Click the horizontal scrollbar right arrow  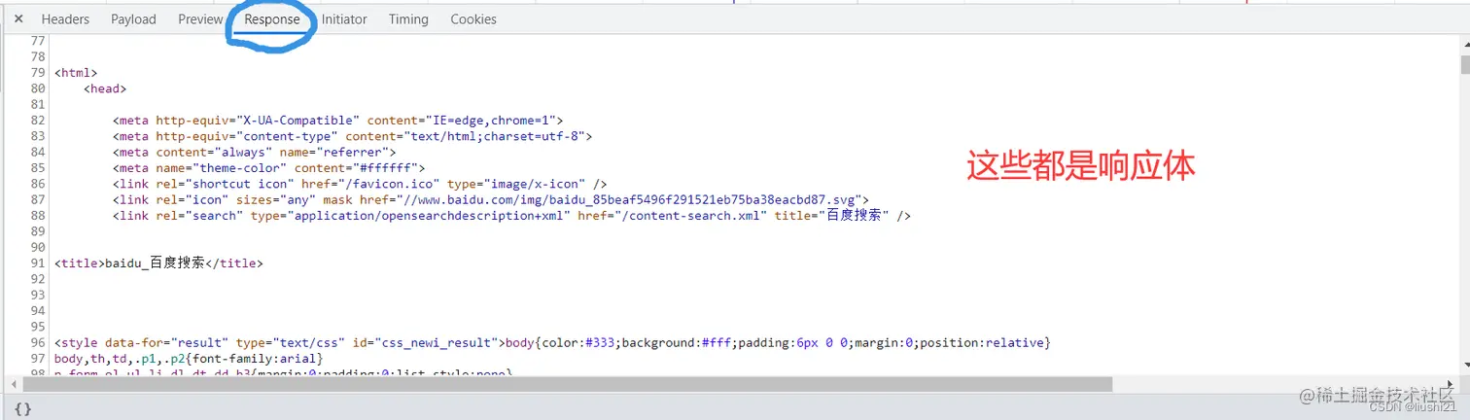pos(1451,385)
